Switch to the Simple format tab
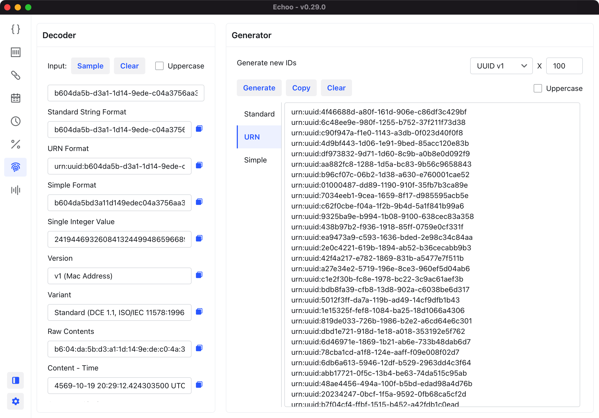599x418 pixels. point(255,160)
